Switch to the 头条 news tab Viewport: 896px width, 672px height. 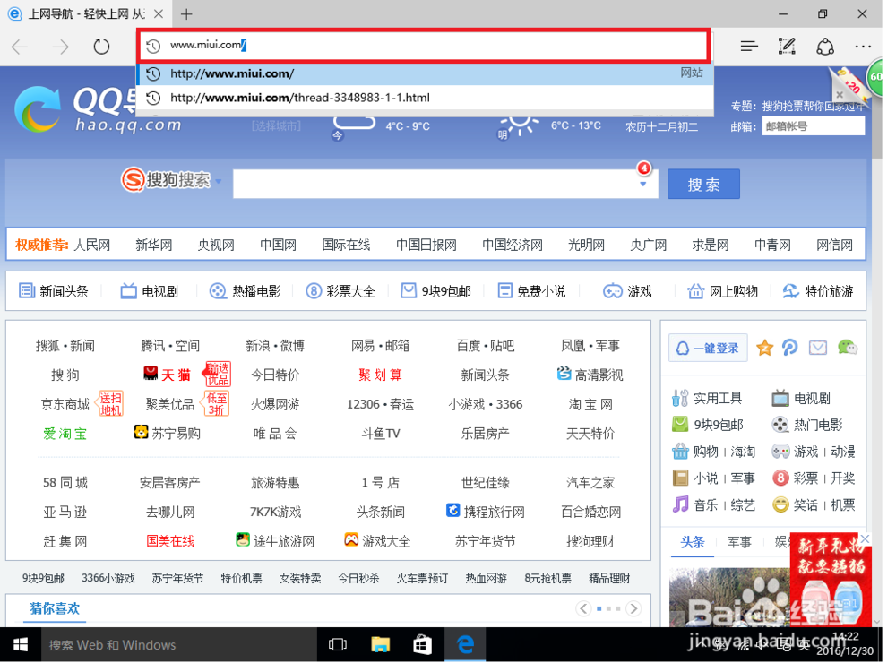692,542
